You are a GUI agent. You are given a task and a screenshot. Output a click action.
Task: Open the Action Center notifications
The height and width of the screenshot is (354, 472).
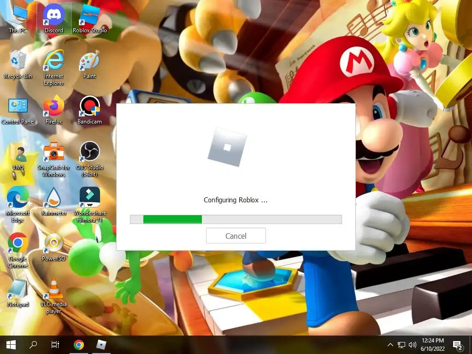coord(458,345)
